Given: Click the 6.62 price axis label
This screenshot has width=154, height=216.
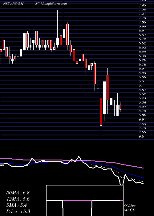Looking at the screenshot, I should click(x=142, y=44).
